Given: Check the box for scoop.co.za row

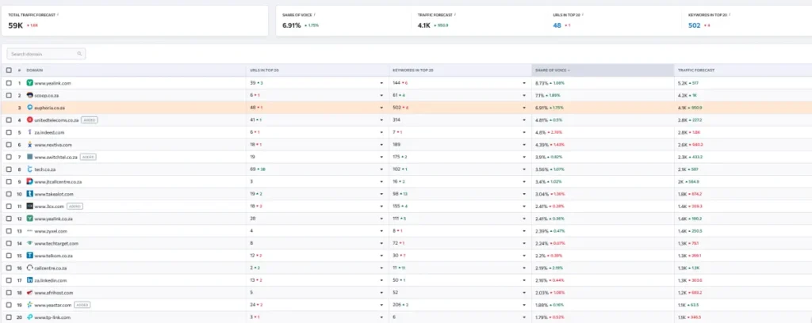Looking at the screenshot, I should (9, 95).
